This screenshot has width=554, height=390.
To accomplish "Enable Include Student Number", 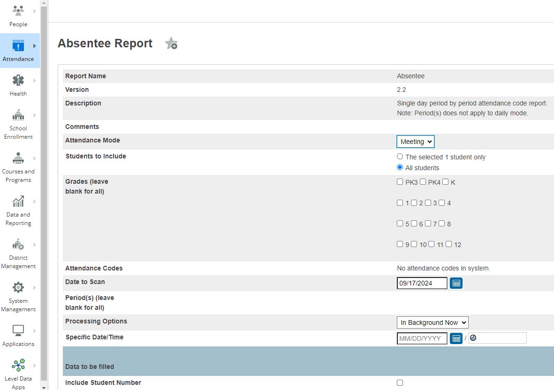I will pos(400,382).
